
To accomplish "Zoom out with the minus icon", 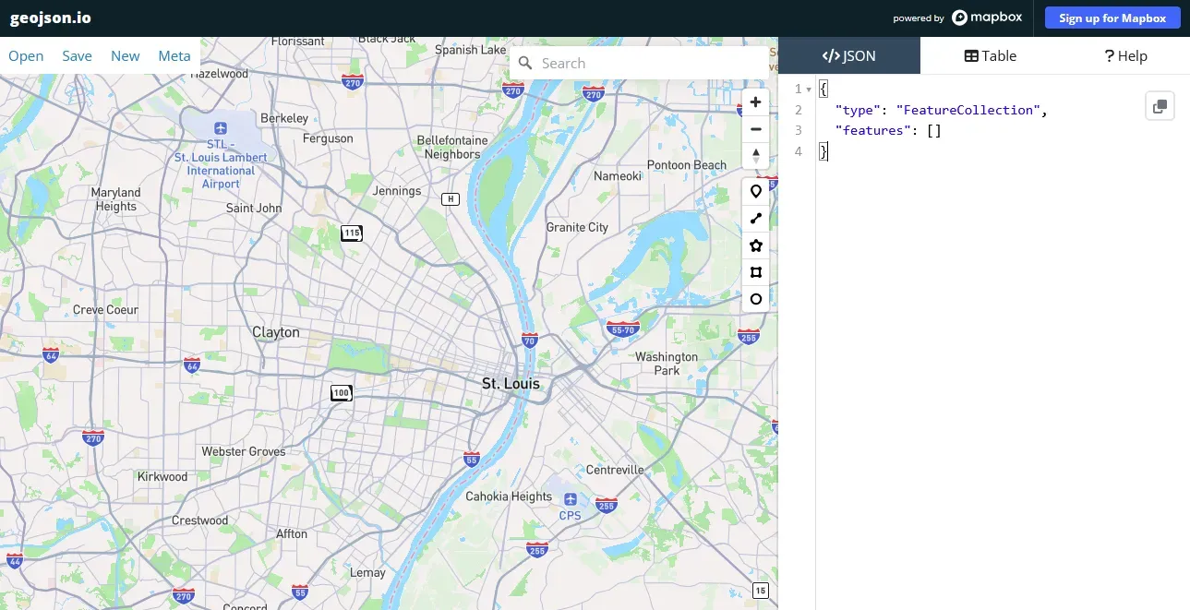I will (755, 128).
